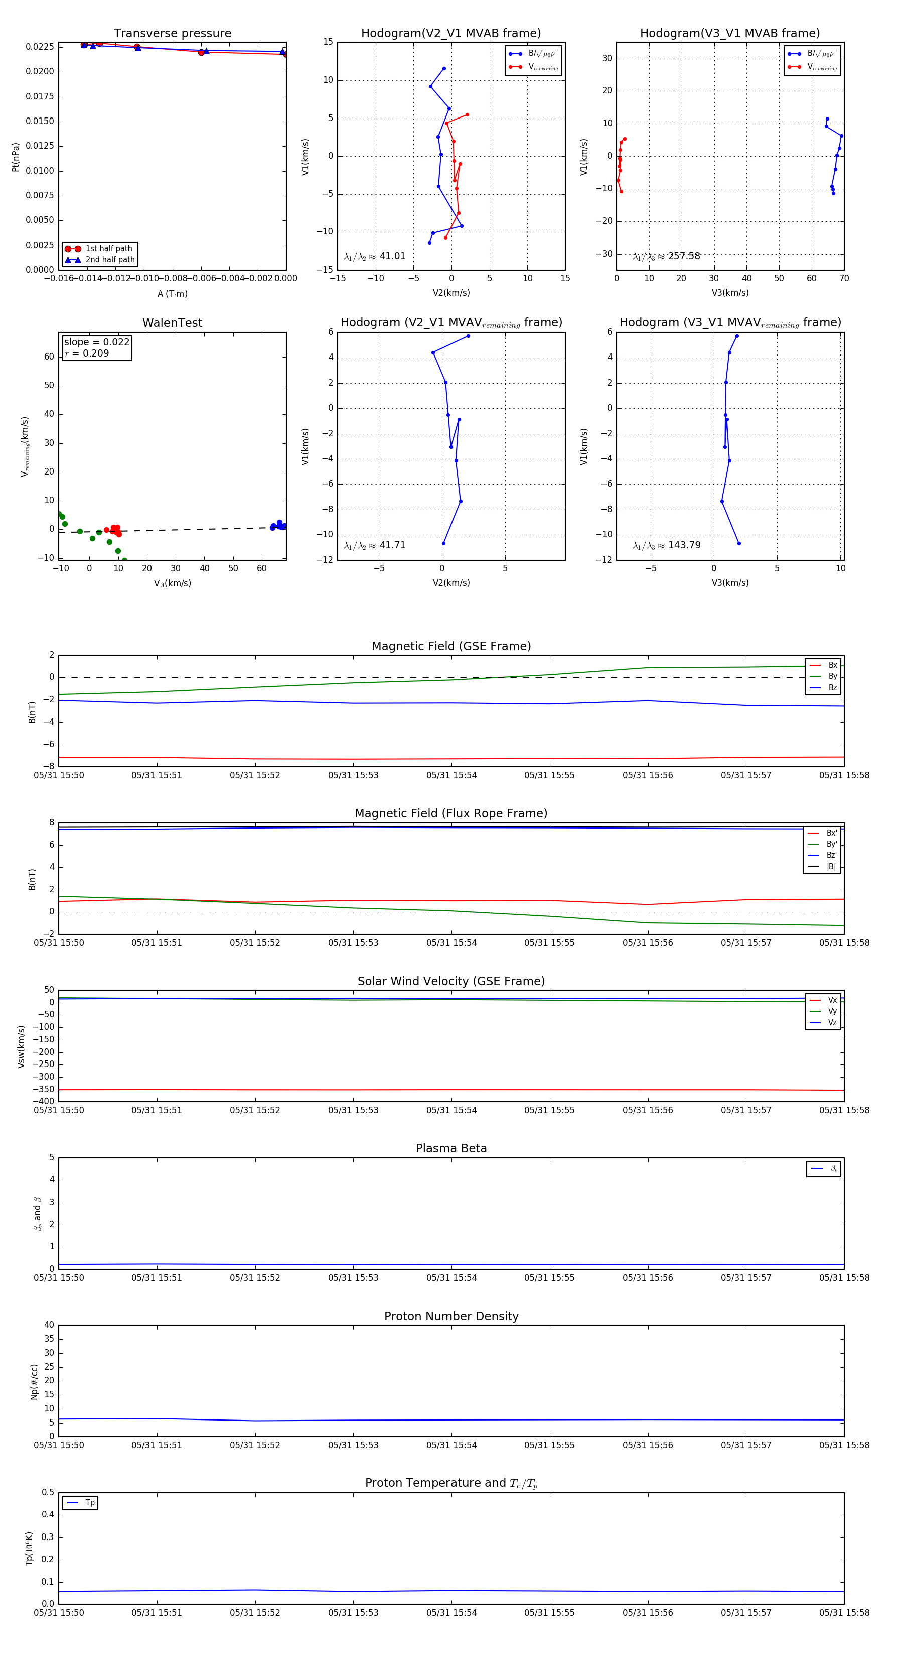Click the |B| legend entry in Flux Rope plot
Image resolution: width=903 pixels, height=1657 pixels.
coord(823,867)
